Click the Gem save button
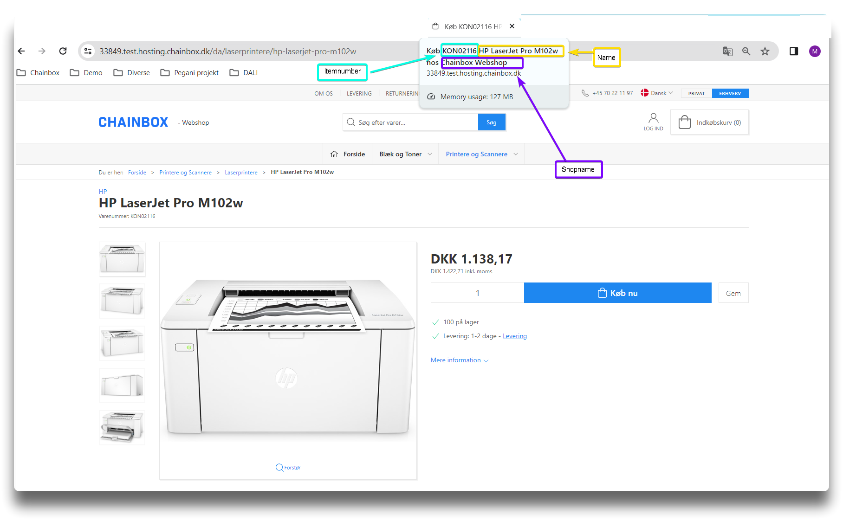 click(x=733, y=293)
